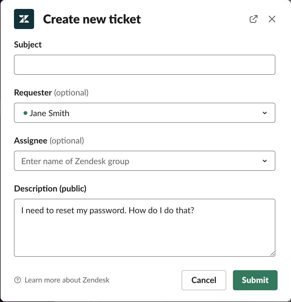
Task: Click the Zendesk group name placeholder
Action: coord(75,161)
